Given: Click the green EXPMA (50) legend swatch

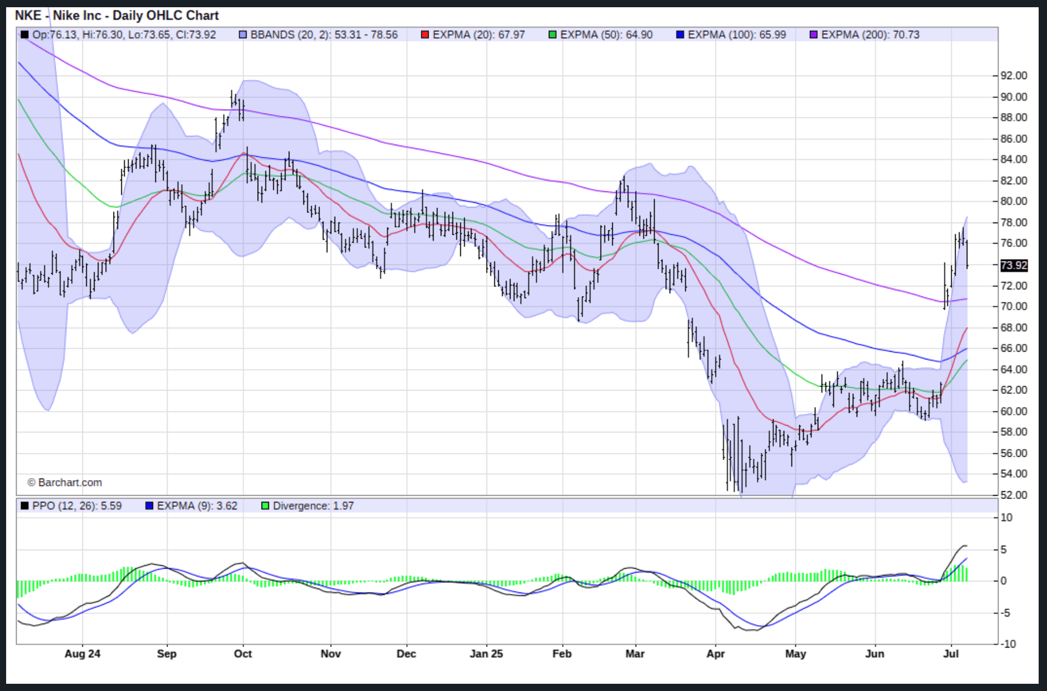Looking at the screenshot, I should click(x=552, y=35).
